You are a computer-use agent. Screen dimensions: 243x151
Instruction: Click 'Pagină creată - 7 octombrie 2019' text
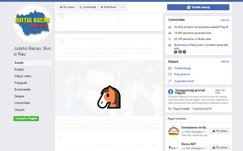pos(193,109)
